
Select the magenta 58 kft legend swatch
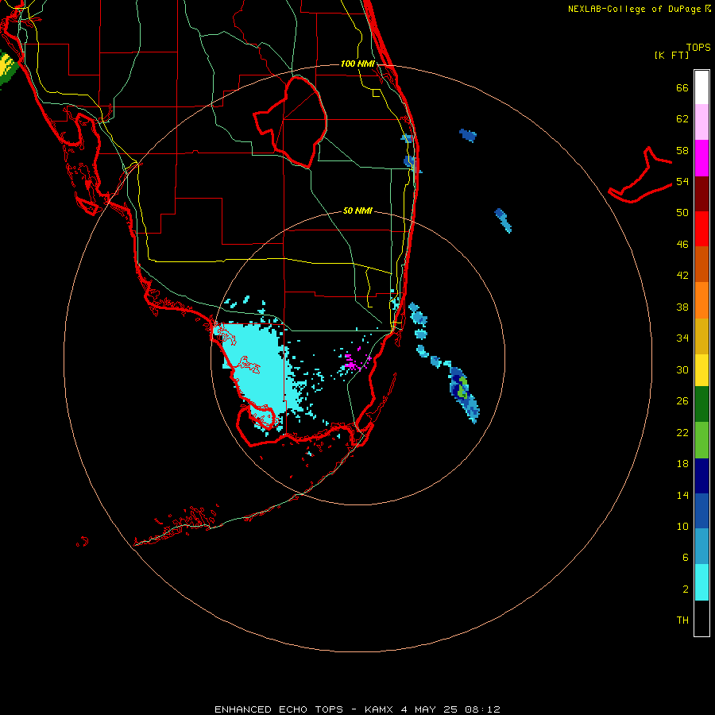(x=701, y=158)
